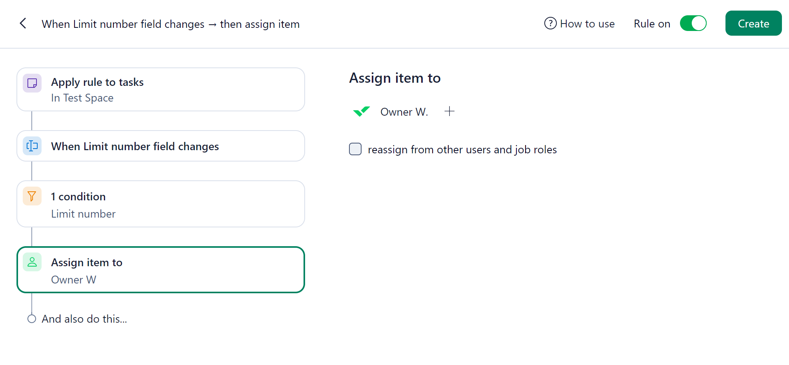Open the How to use help link
This screenshot has height=365, width=789.
tap(587, 24)
